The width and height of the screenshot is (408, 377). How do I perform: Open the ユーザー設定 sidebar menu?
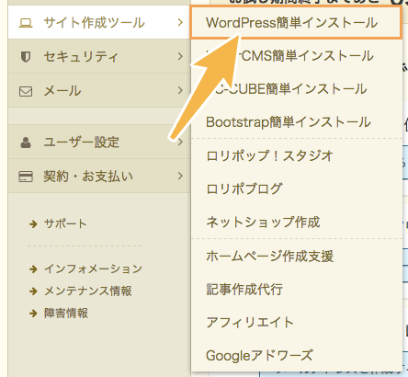click(99, 142)
